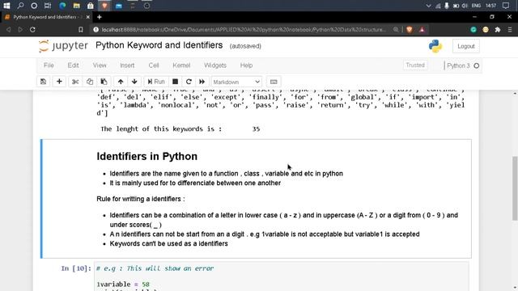Image resolution: width=518 pixels, height=291 pixels.
Task: Open the View menu
Action: (100, 65)
